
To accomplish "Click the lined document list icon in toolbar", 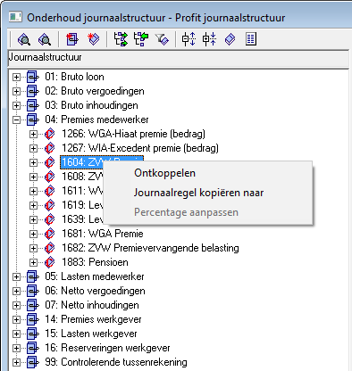I will point(251,39).
